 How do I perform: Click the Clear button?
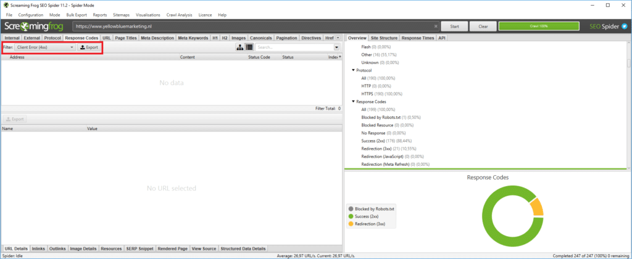pyautogui.click(x=483, y=26)
